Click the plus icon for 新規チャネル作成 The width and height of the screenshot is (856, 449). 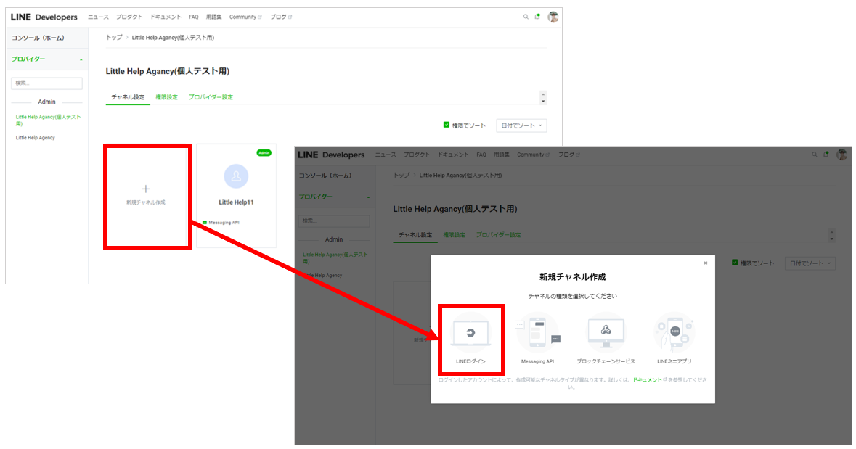point(146,188)
